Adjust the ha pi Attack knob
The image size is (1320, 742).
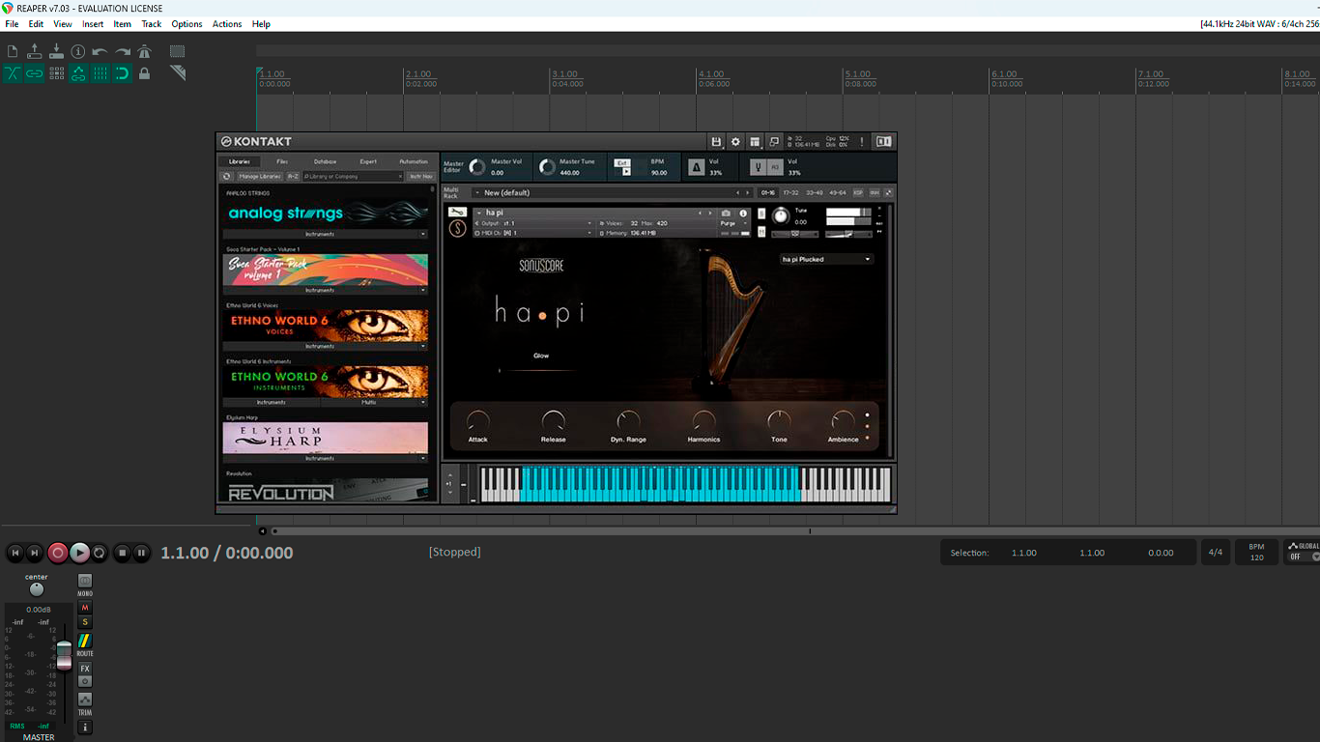[x=478, y=421]
